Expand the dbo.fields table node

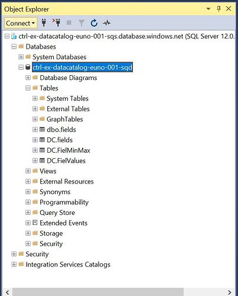pyautogui.click(x=35, y=130)
